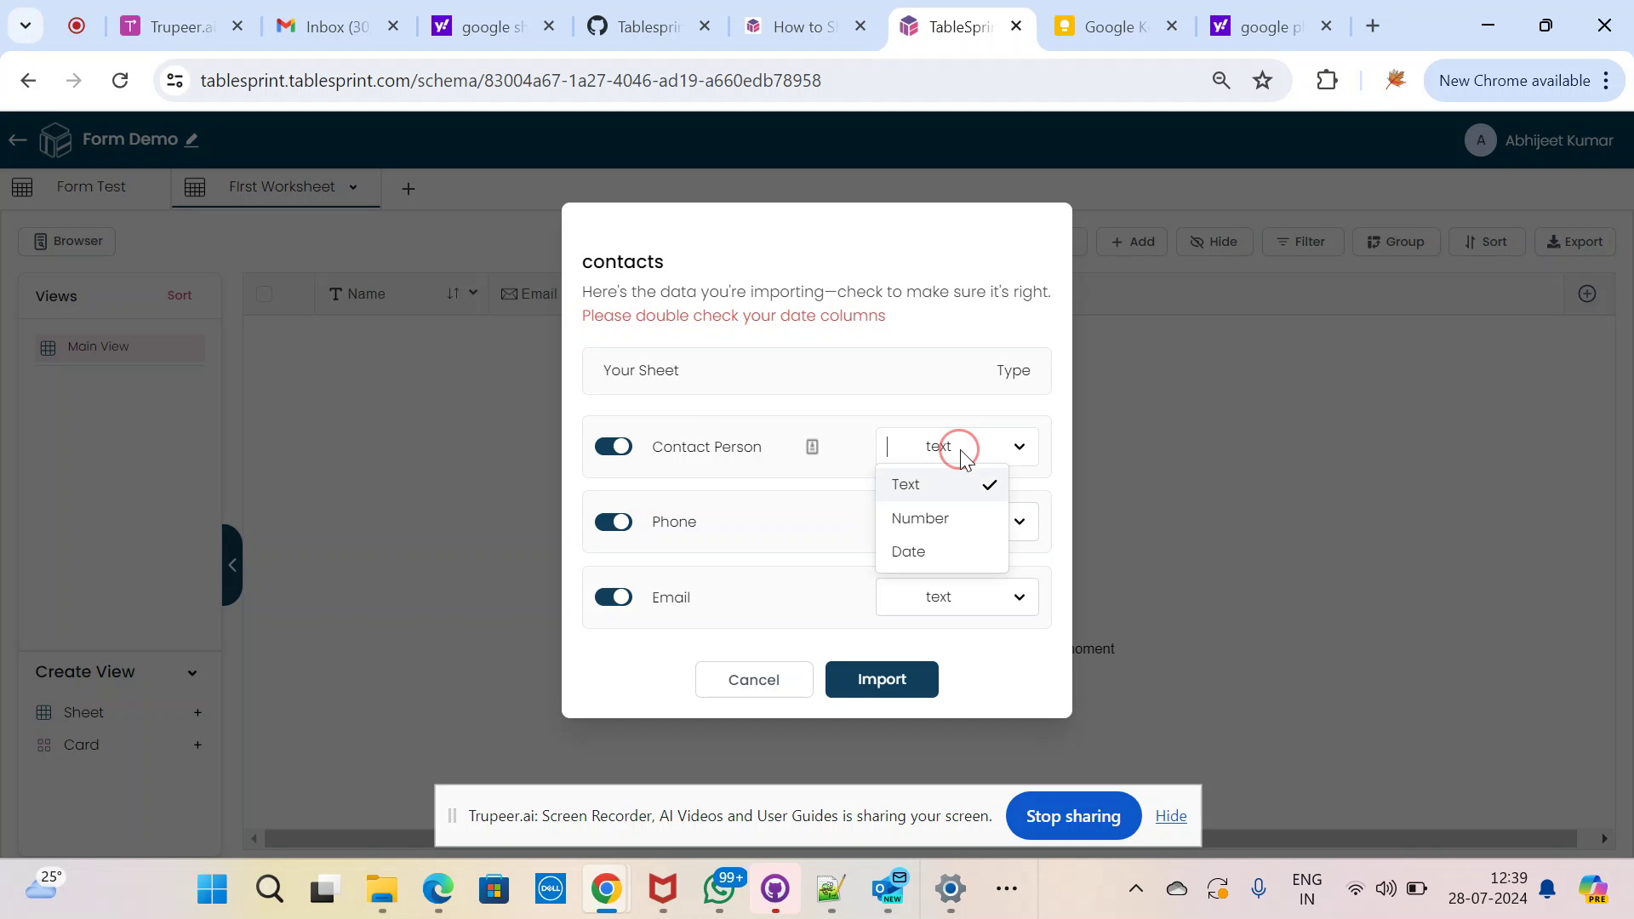This screenshot has height=919, width=1634.
Task: Click the TableSprint app icon in header
Action: [x=56, y=140]
